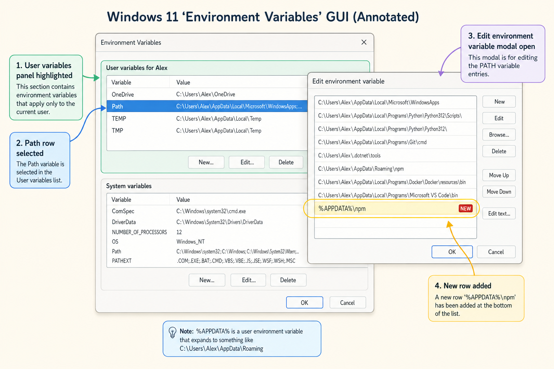Select the Path row in User variables

click(207, 106)
